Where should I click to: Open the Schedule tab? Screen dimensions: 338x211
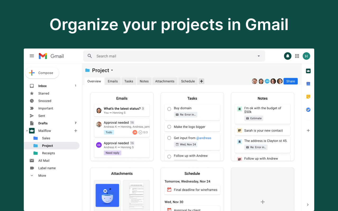(x=188, y=81)
